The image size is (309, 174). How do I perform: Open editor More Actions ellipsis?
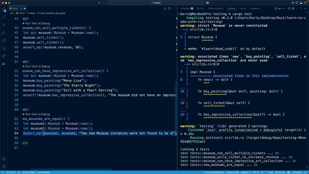click(173, 9)
